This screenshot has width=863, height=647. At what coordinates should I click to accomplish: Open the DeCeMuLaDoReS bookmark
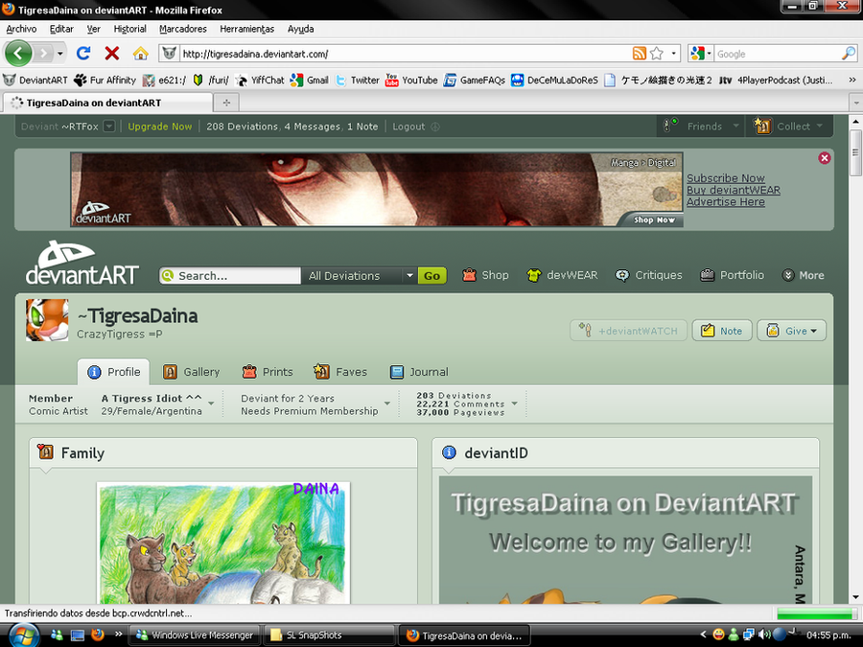554,81
